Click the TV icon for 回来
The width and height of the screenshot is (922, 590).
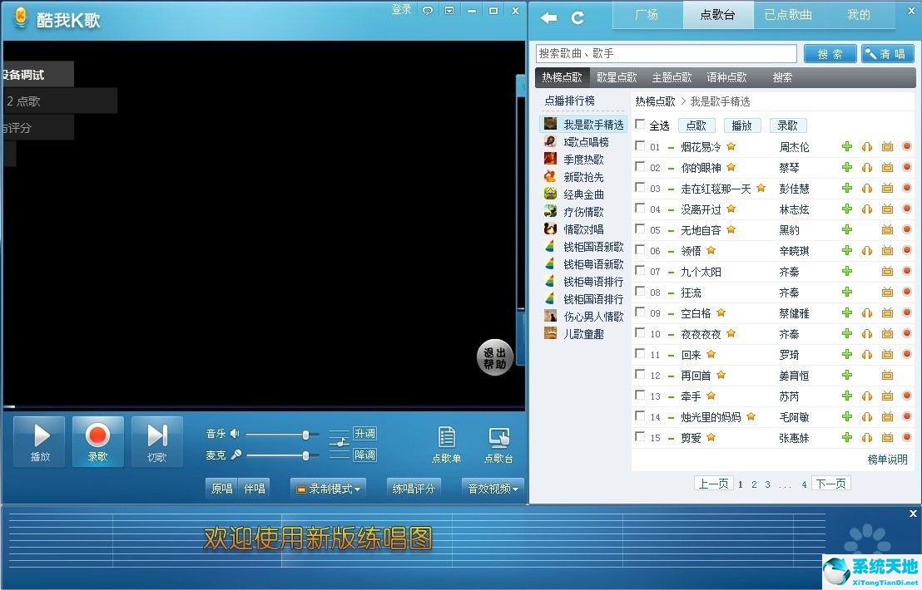coord(887,354)
